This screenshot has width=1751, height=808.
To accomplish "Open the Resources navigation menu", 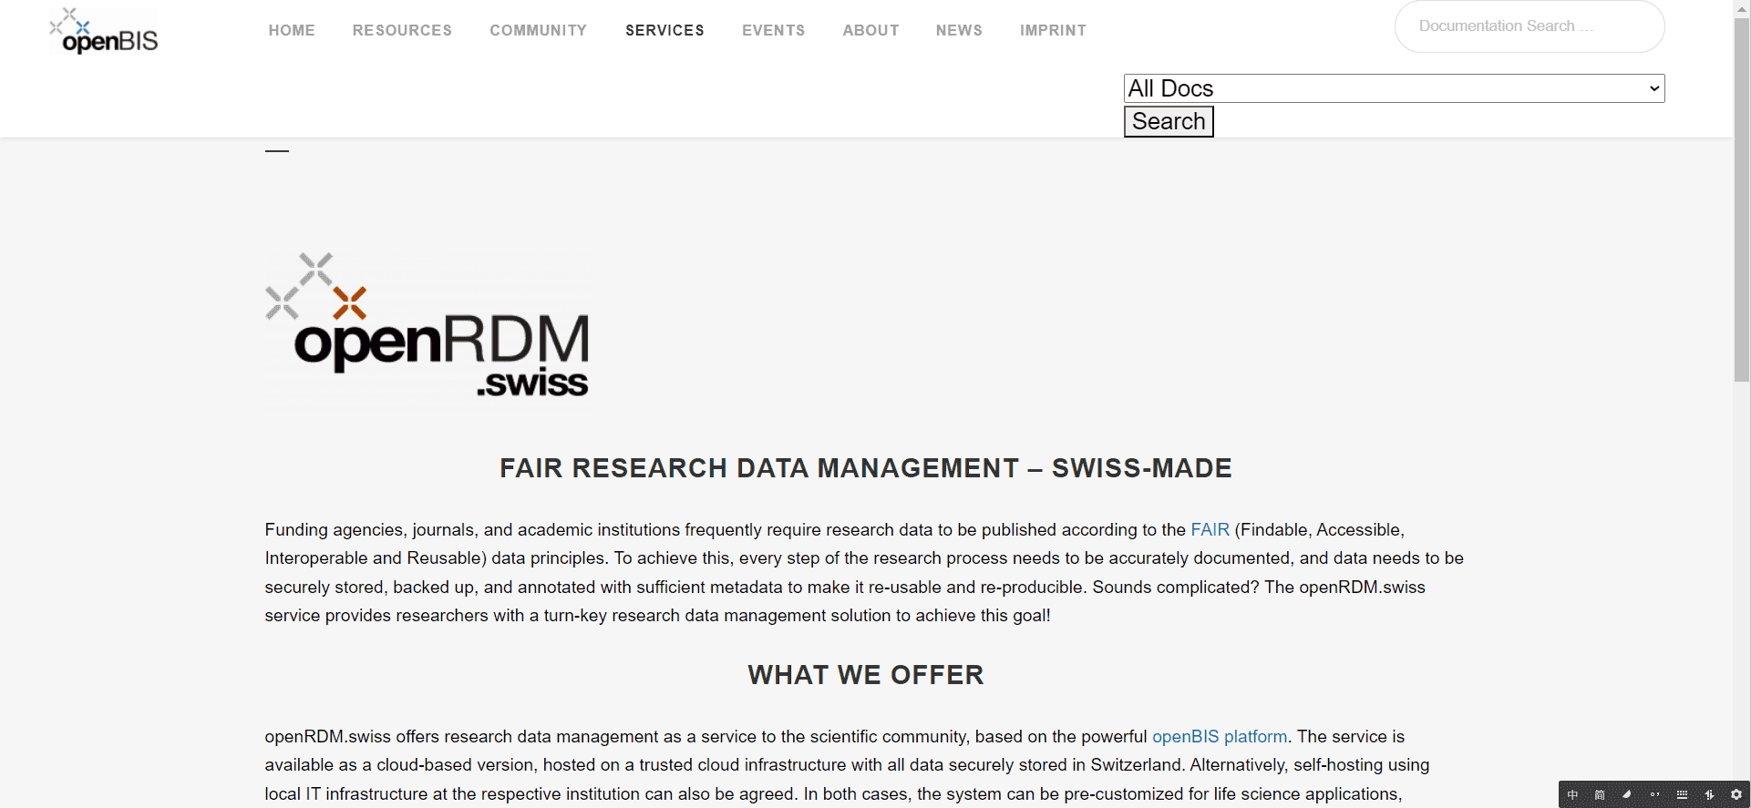I will click(x=402, y=30).
